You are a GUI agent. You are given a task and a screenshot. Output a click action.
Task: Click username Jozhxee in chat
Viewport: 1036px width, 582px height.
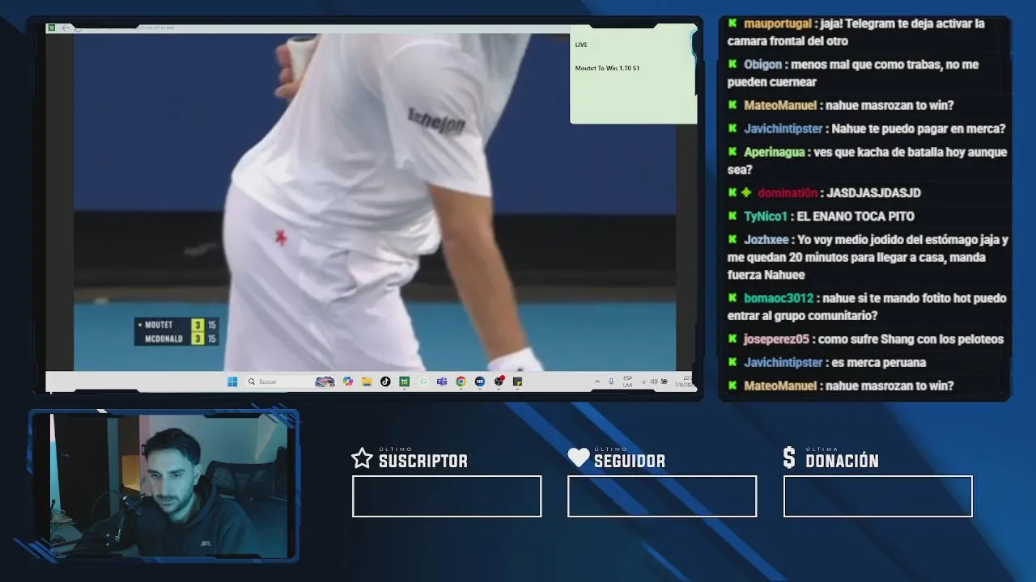tap(766, 239)
